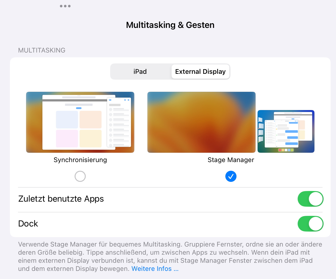Click the Stage Manager external display preview
Screen dimensions: 336x279
coord(201,122)
